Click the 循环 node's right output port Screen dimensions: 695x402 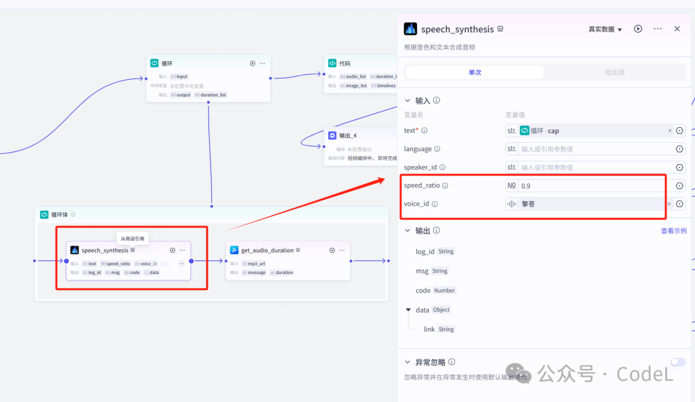point(270,78)
